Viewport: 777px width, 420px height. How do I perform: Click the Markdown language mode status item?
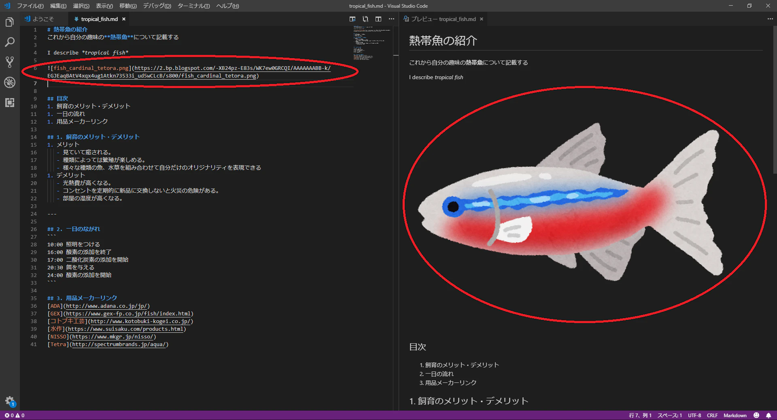pos(735,415)
